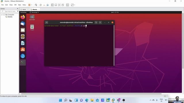Open the Tabs menu
This screenshot has width=184, height=103.
[20, 5]
